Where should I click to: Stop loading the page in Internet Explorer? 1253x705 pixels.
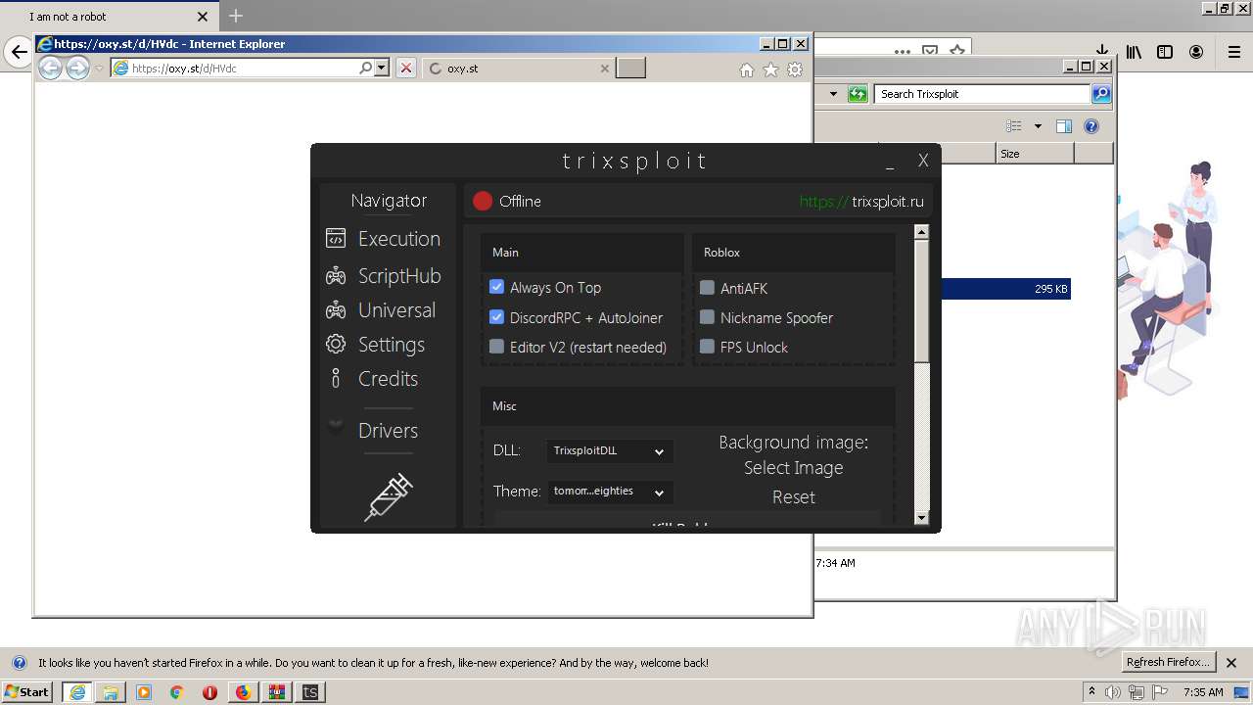pos(406,69)
